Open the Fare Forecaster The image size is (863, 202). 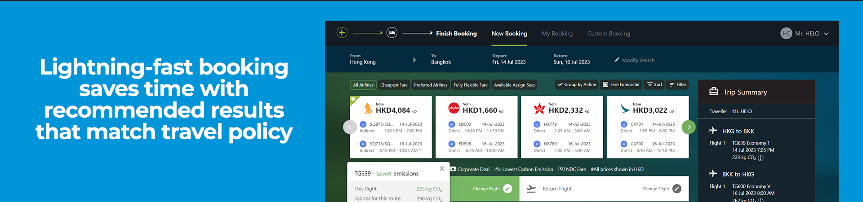621,84
